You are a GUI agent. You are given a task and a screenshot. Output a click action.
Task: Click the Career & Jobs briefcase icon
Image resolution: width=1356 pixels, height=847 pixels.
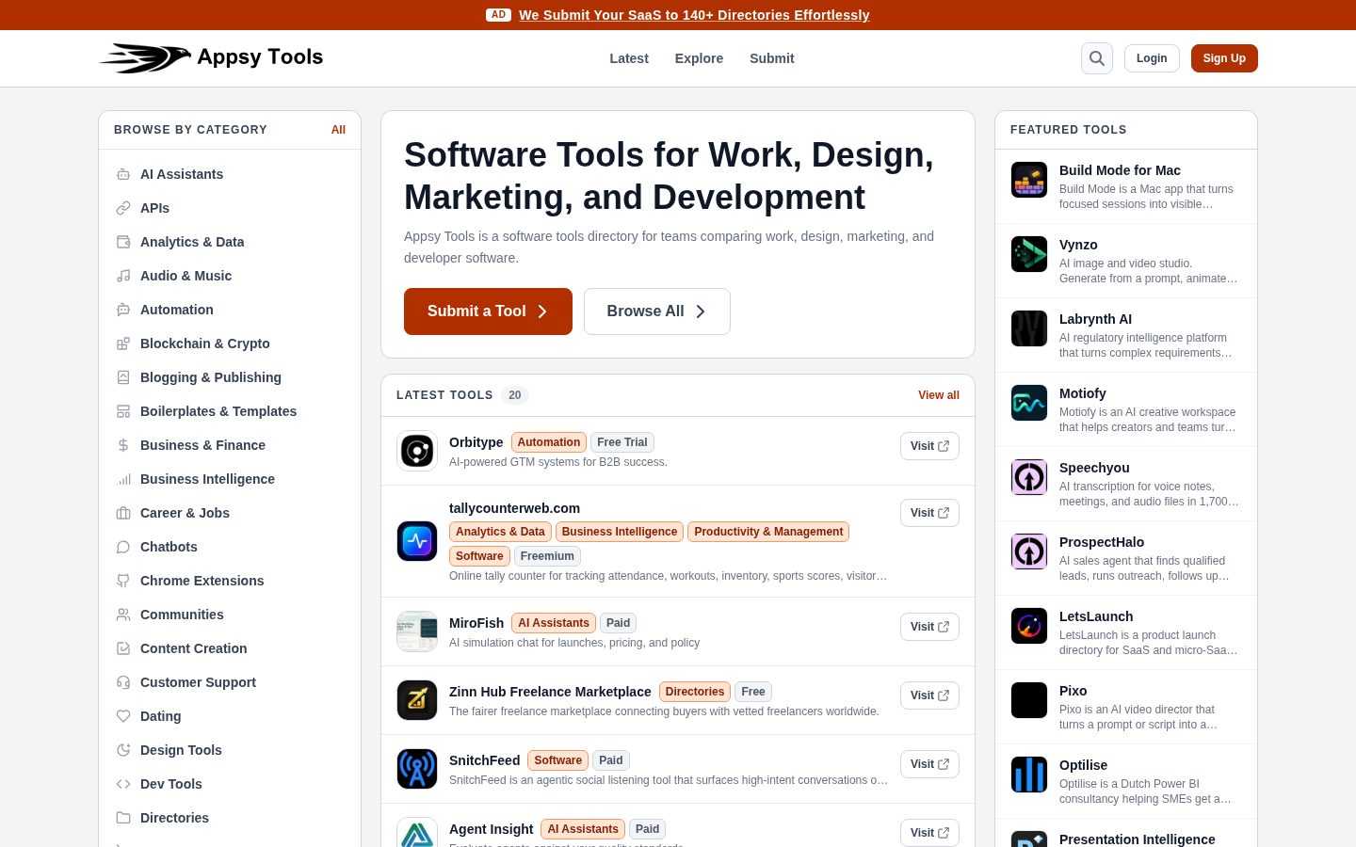click(123, 513)
